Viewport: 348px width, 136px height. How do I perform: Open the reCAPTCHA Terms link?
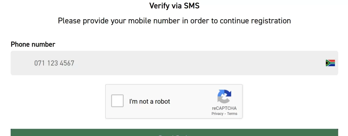(x=232, y=114)
